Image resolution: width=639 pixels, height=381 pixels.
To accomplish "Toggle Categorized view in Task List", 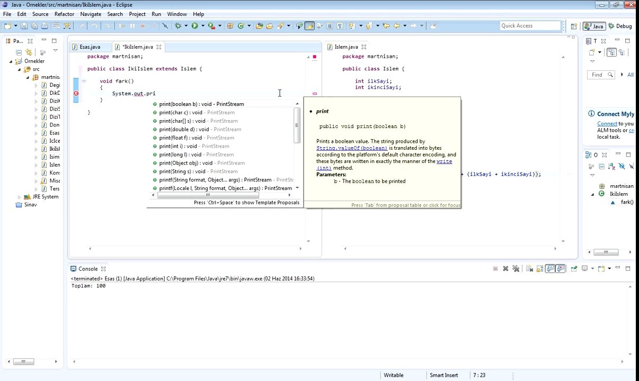I will coord(612,52).
